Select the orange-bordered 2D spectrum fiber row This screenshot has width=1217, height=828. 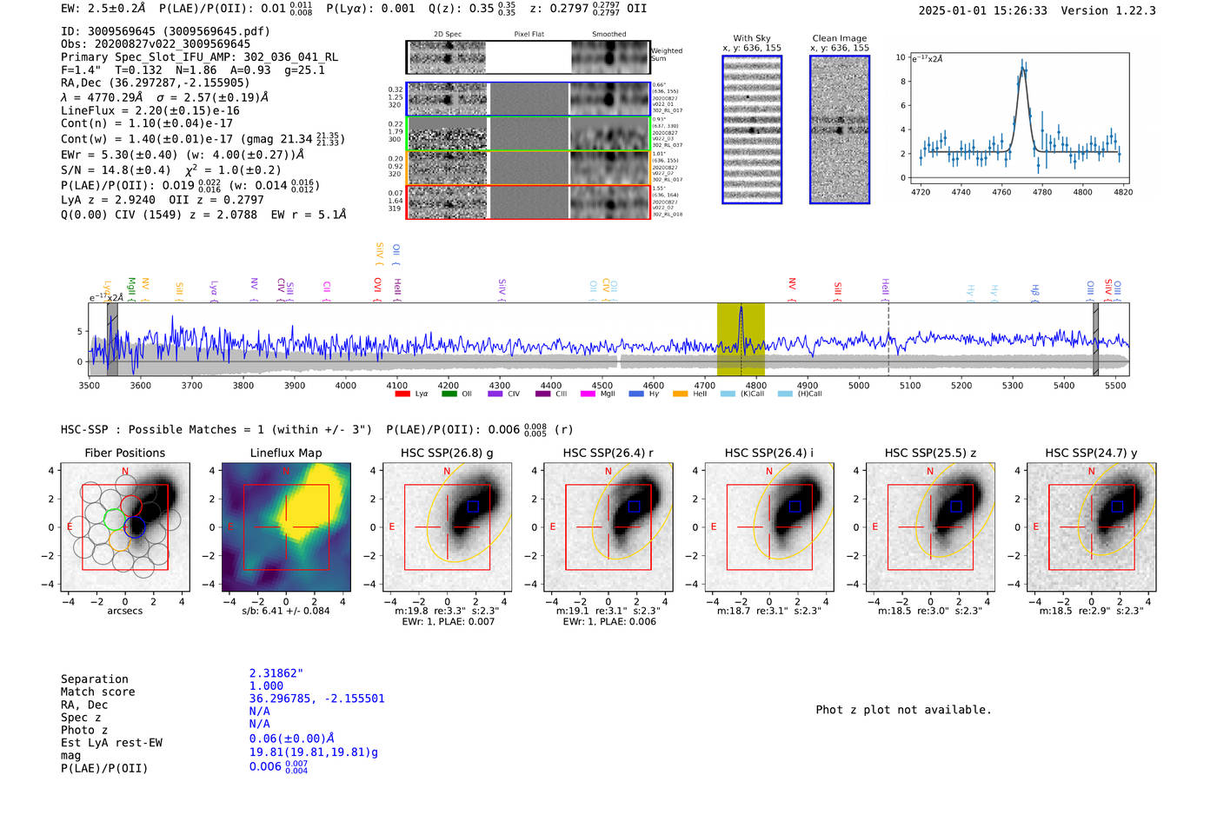pyautogui.click(x=529, y=168)
